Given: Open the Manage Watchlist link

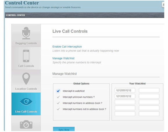Looking at the screenshot, I should 63,58.
